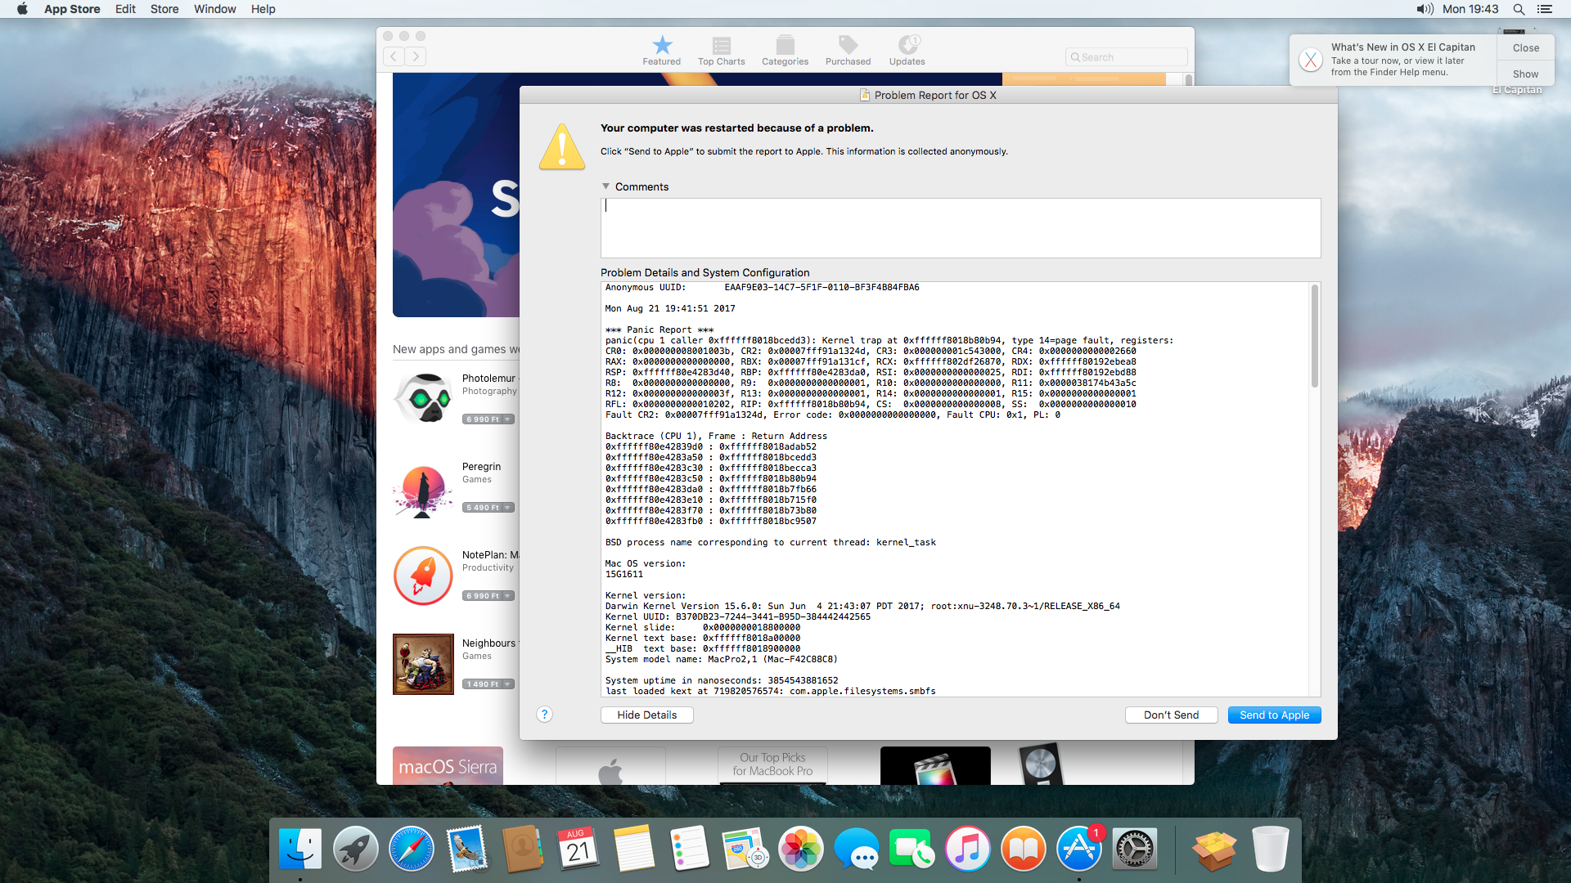Open the Apple menu
Image resolution: width=1571 pixels, height=883 pixels.
[22, 9]
